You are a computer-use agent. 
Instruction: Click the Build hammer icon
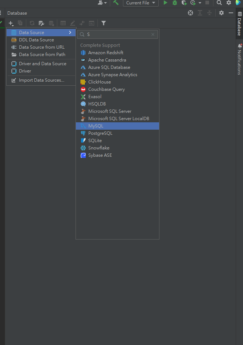(x=116, y=3)
